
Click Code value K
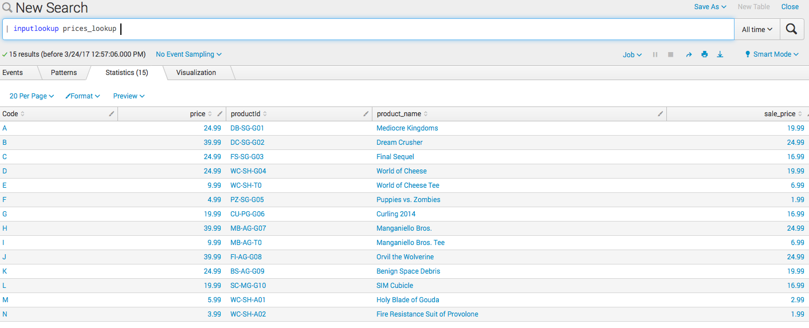pos(5,271)
